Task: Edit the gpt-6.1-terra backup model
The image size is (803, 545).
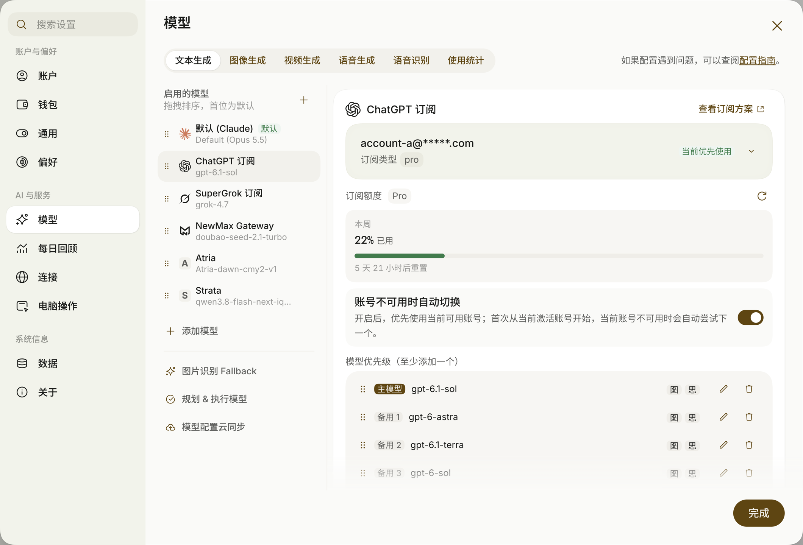Action: tap(723, 445)
